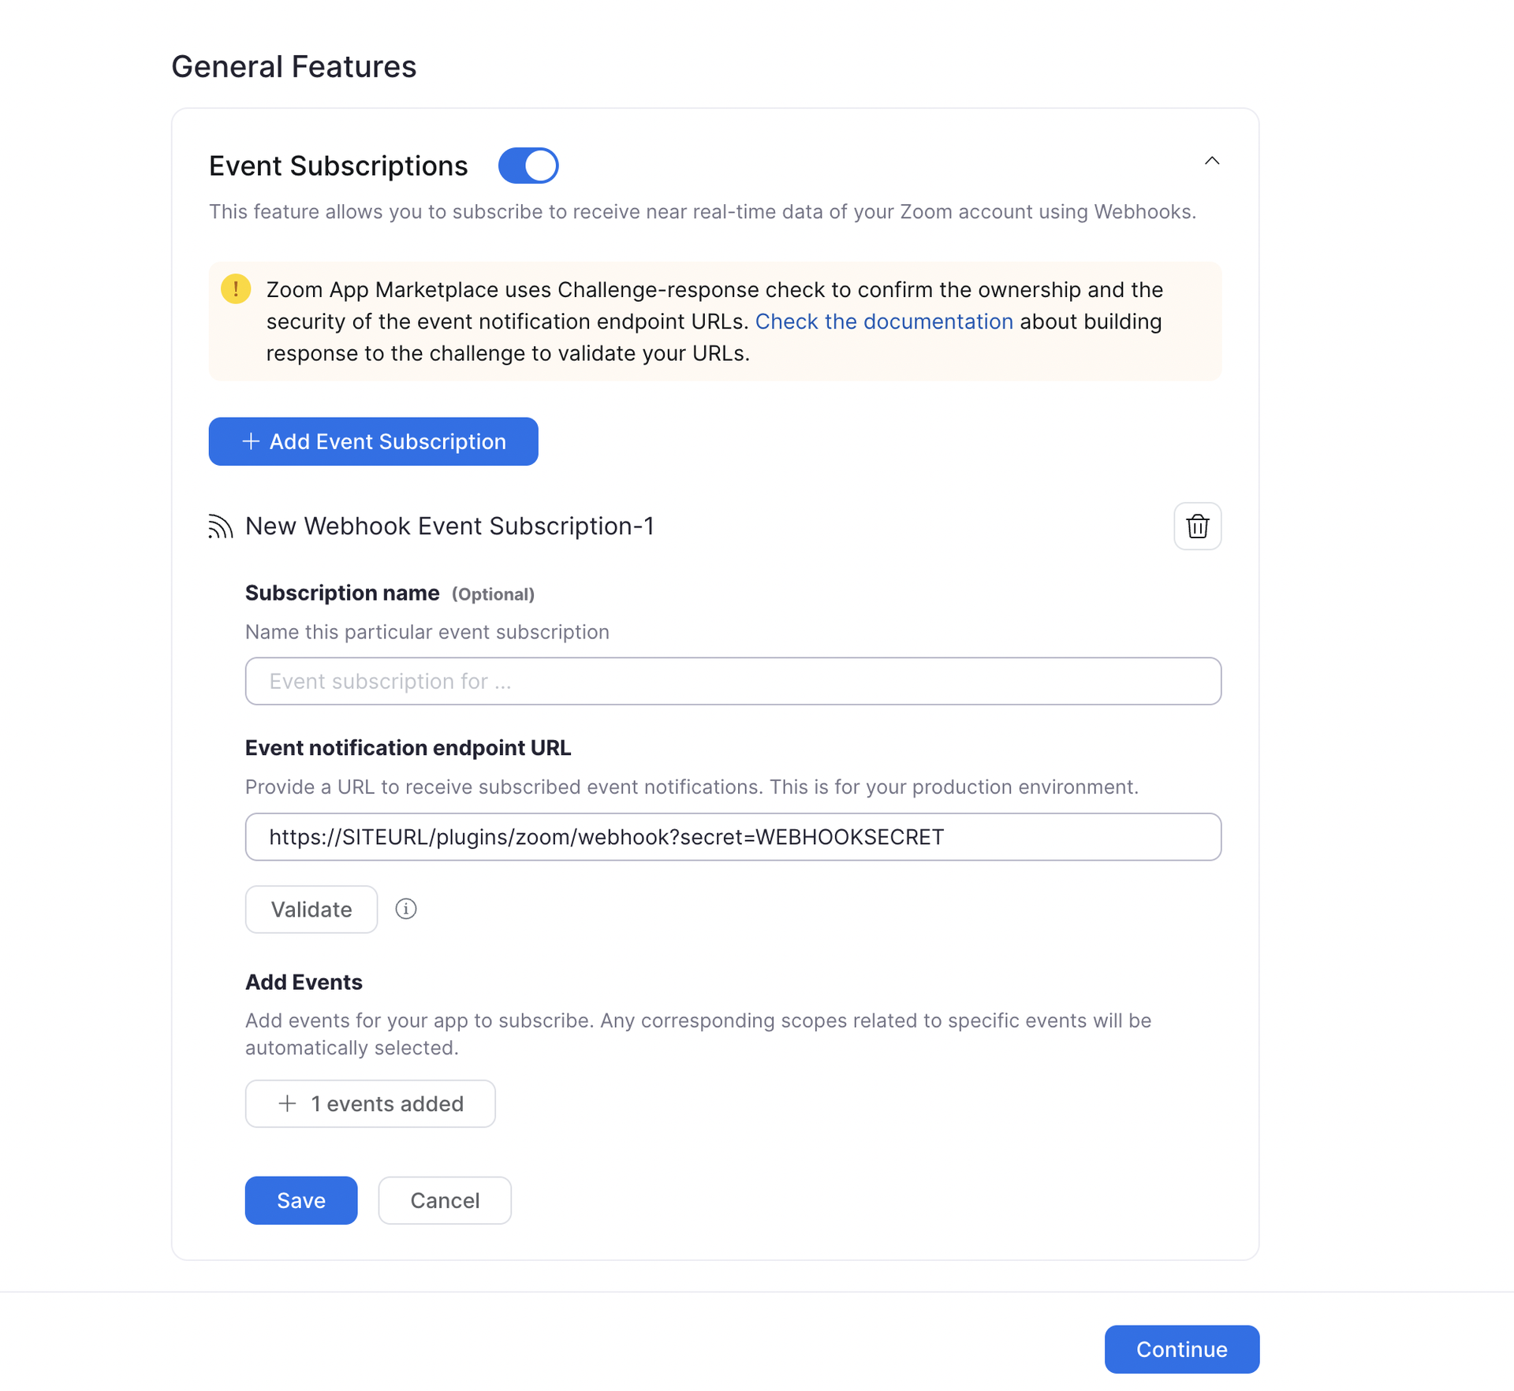Save the event subscription
1514x1391 pixels.
click(300, 1200)
